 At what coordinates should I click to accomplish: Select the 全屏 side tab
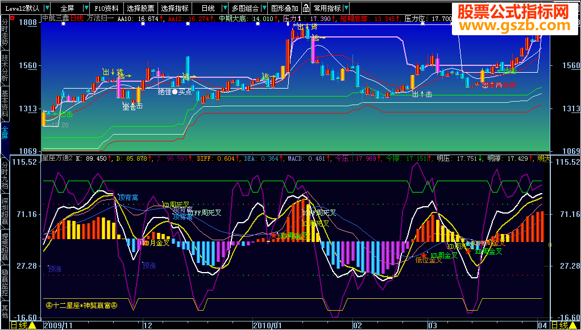(x=5, y=133)
